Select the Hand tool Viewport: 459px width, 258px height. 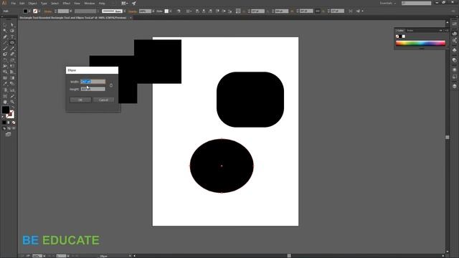5,102
